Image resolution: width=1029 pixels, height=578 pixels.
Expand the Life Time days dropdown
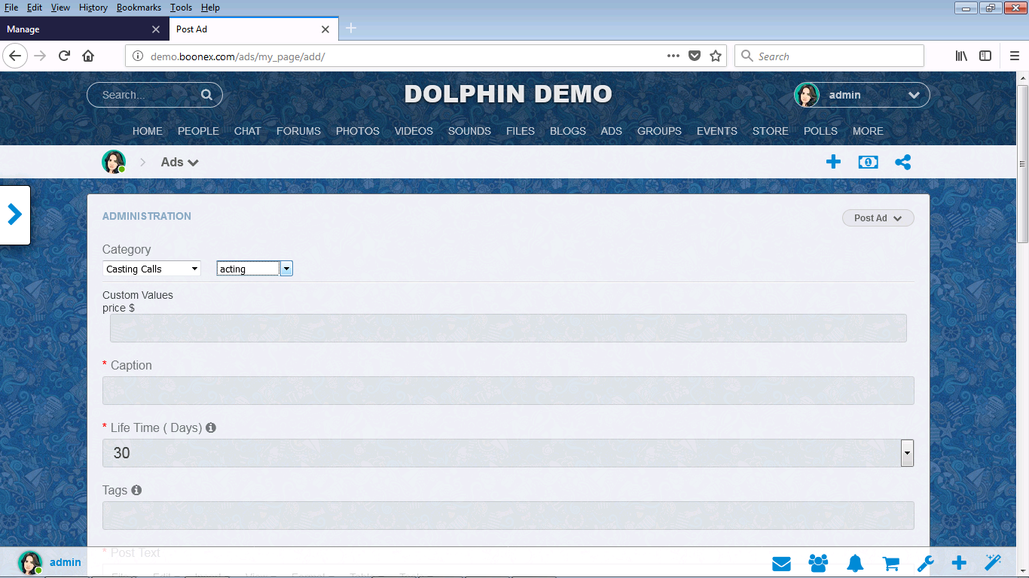(x=907, y=453)
